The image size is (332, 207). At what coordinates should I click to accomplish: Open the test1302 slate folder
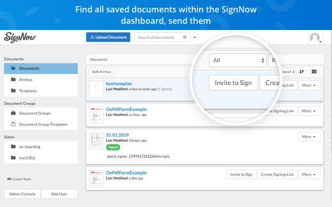[41, 158]
